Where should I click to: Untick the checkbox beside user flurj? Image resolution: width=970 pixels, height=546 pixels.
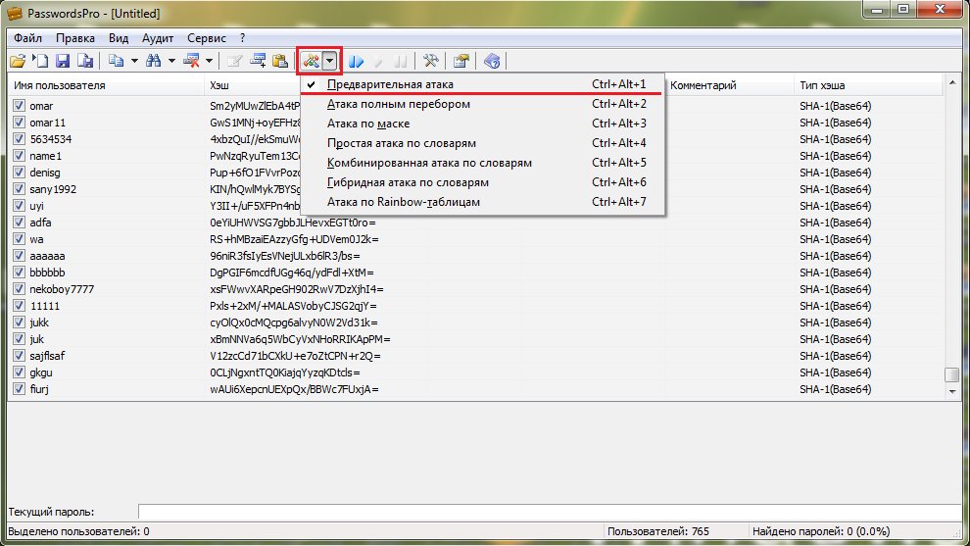coord(19,389)
